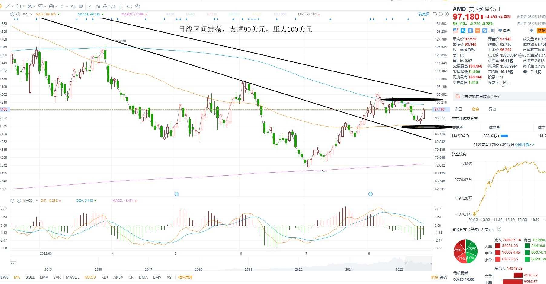Switch to the 资金 tab

point(475,109)
